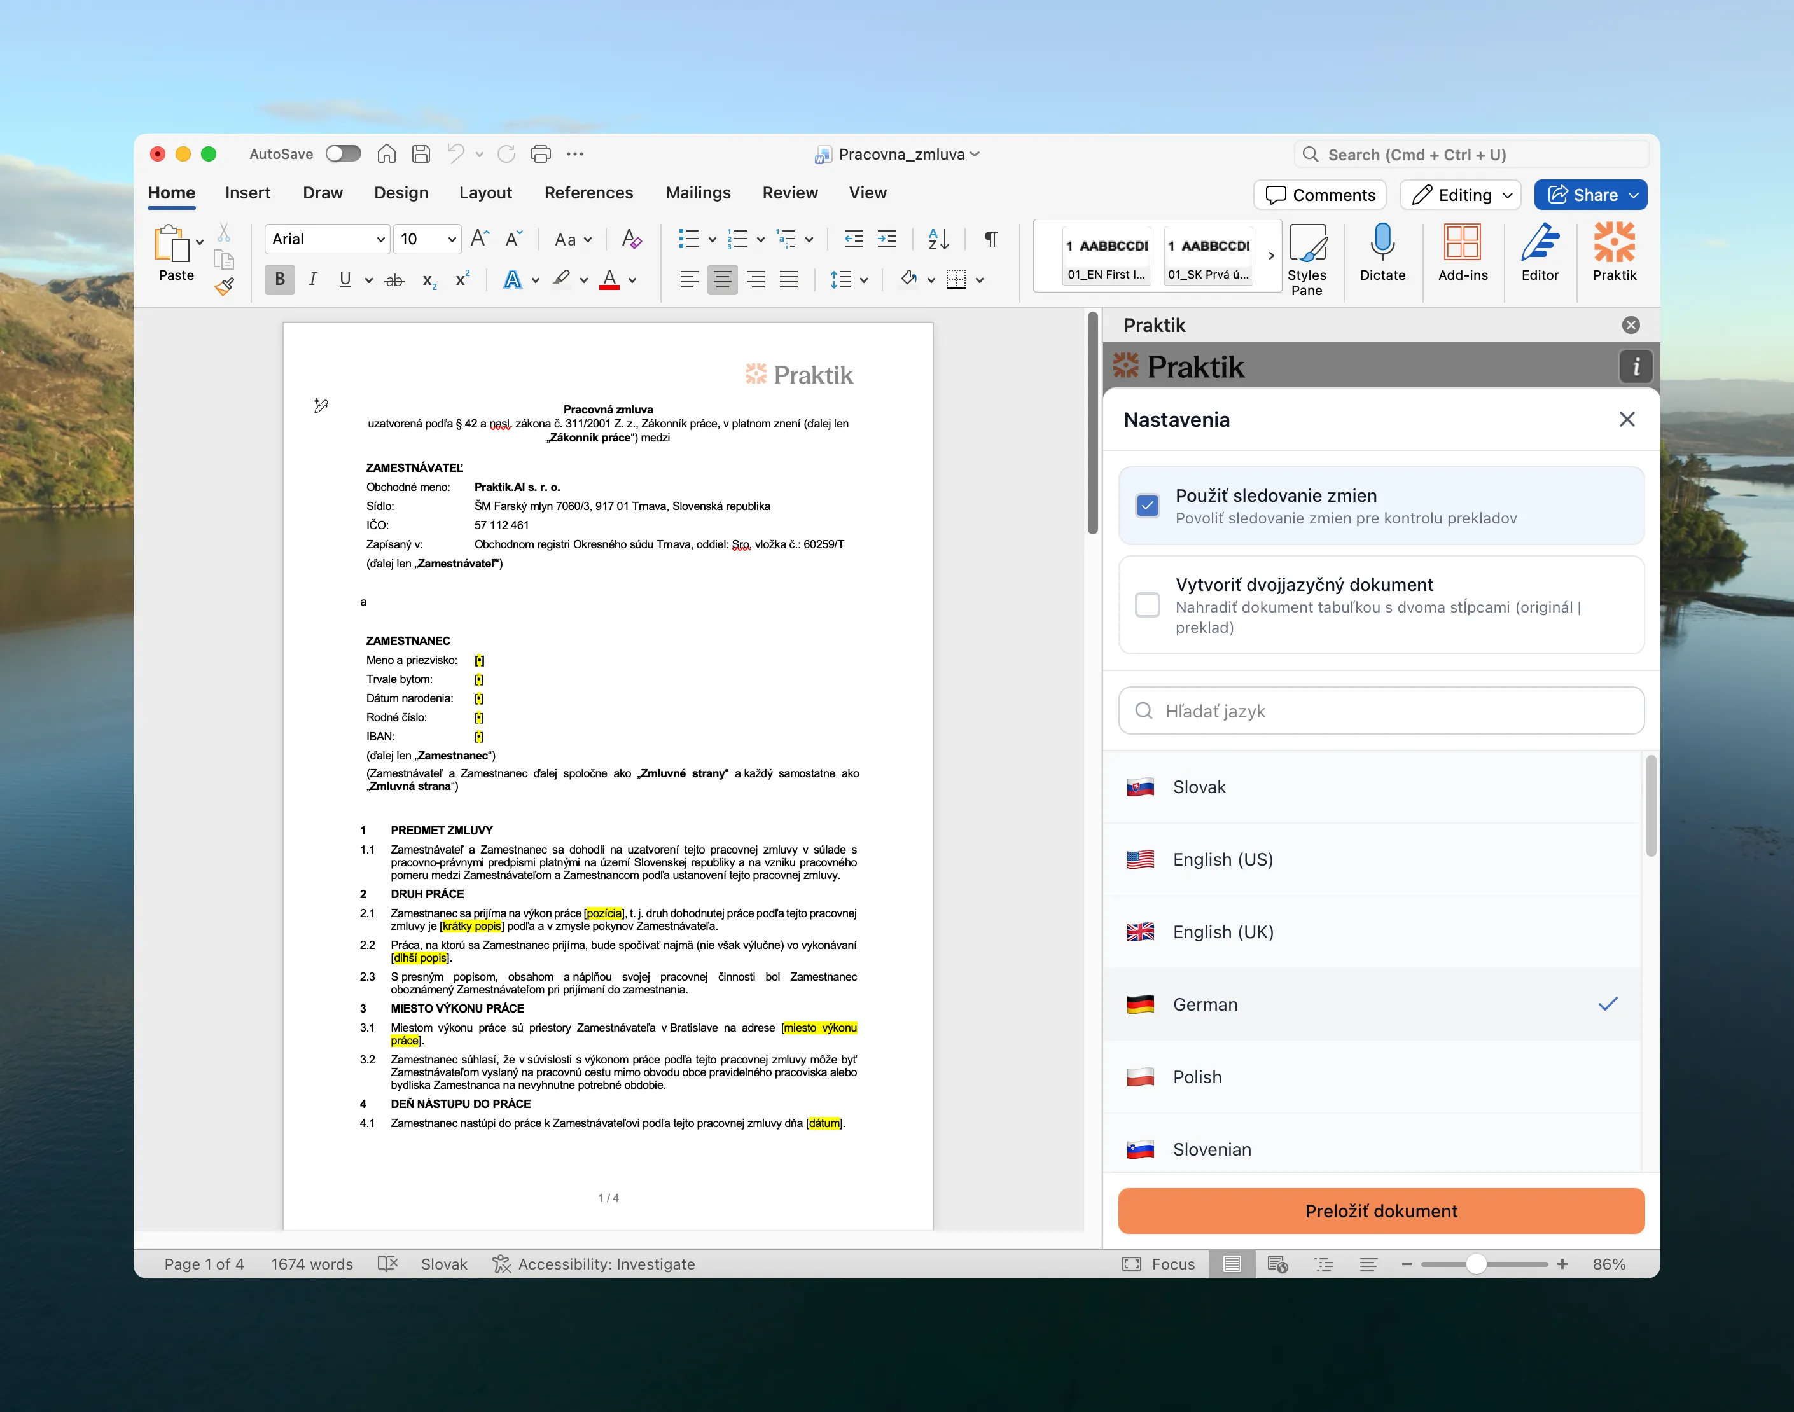This screenshot has width=1794, height=1412.
Task: Expand the Editing mode dropdown
Action: 1508,195
